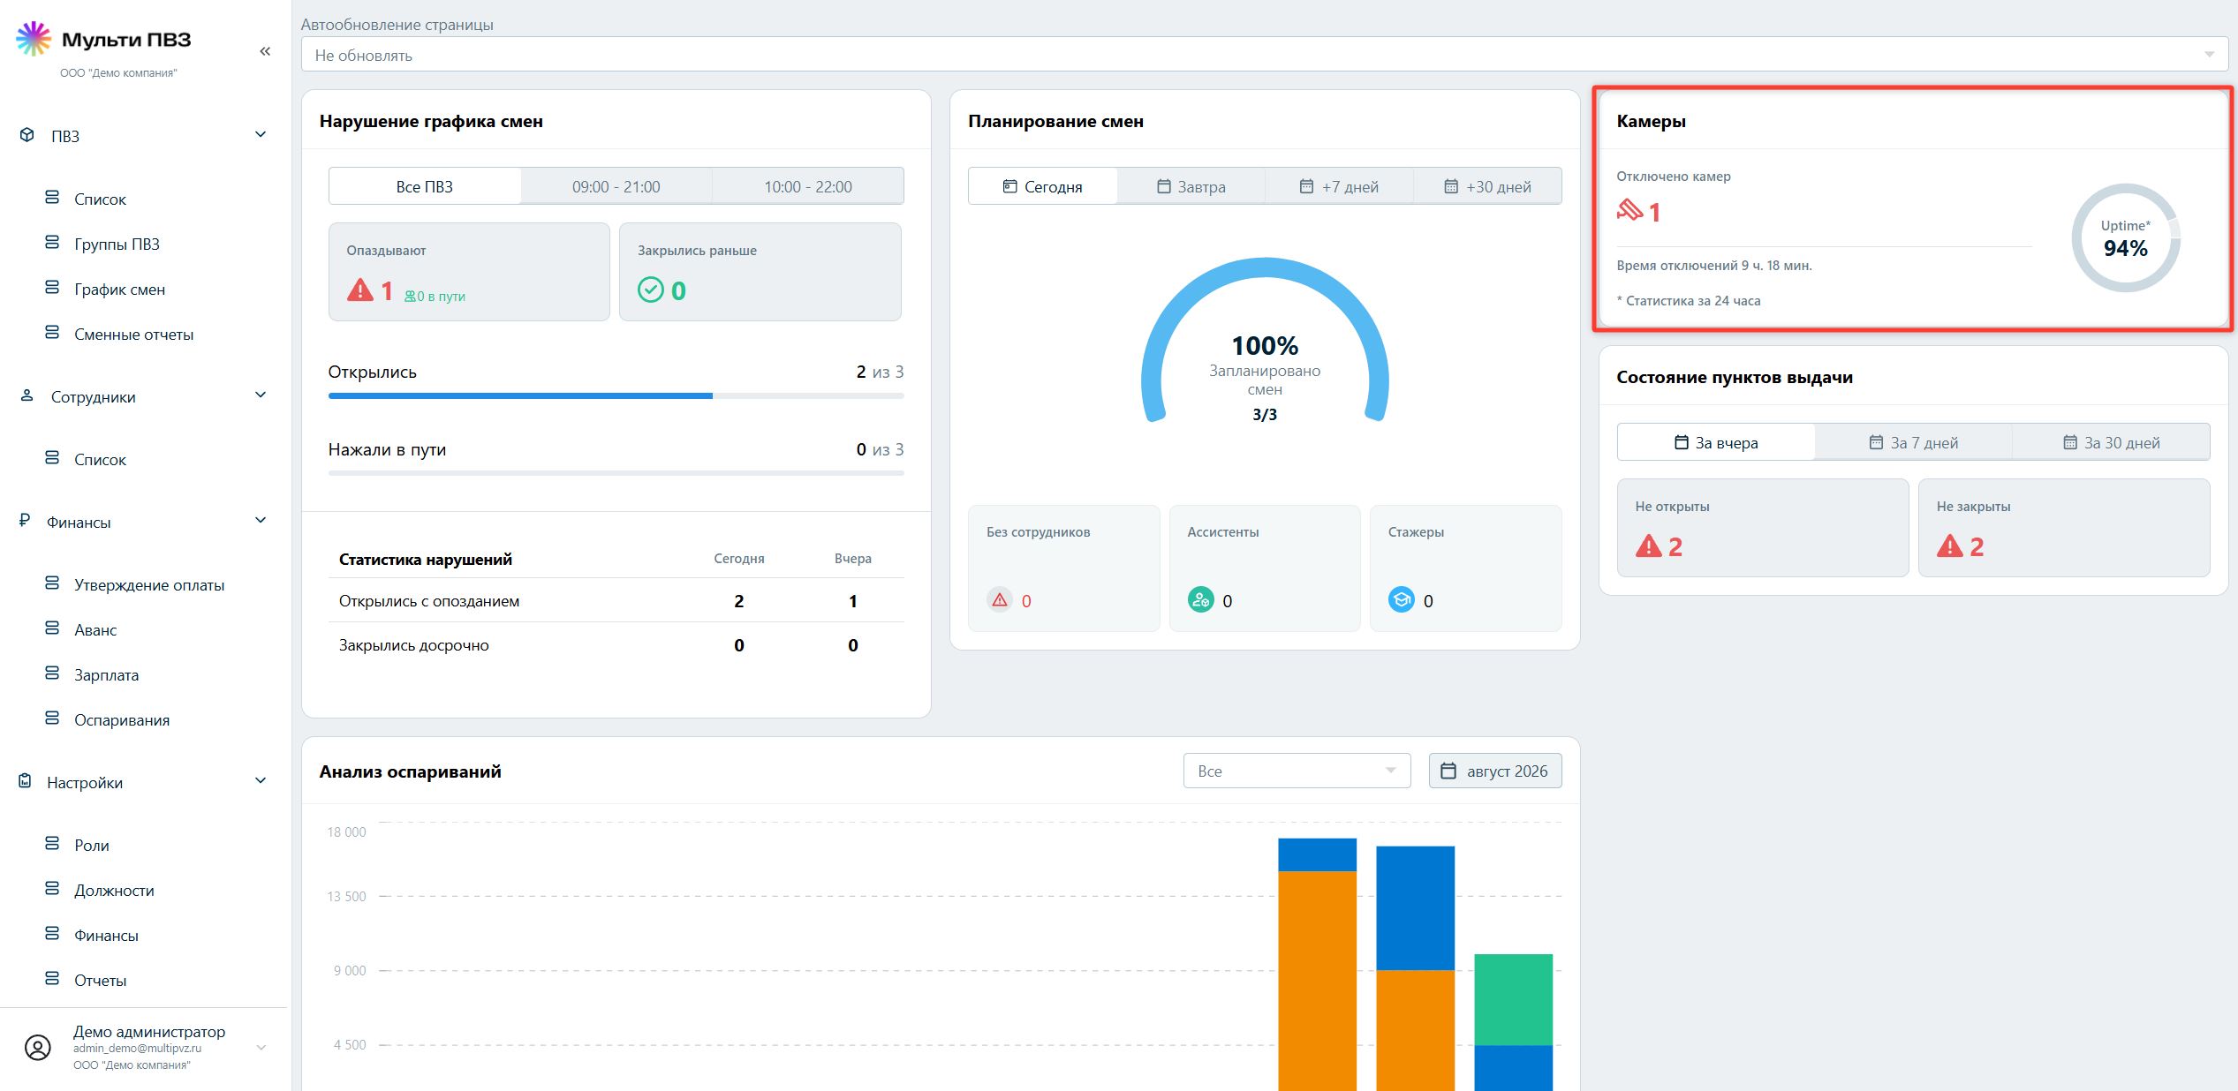Open График смен page

click(119, 289)
